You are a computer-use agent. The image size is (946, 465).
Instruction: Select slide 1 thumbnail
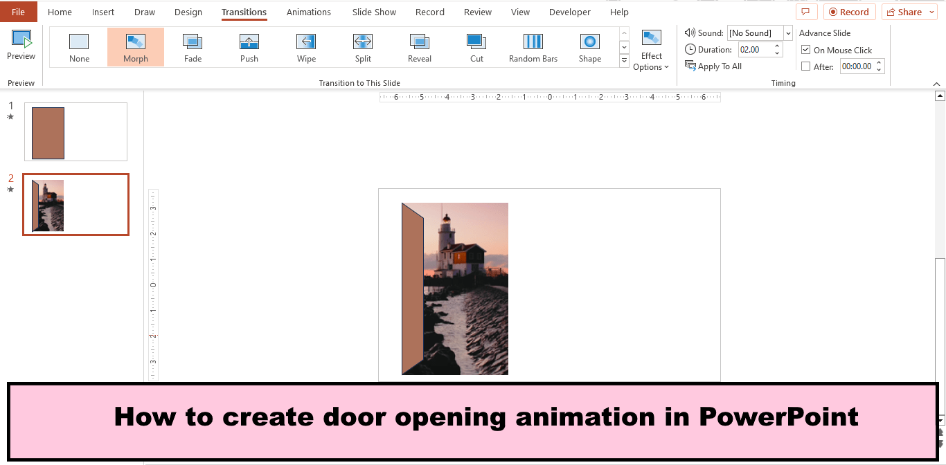[75, 131]
